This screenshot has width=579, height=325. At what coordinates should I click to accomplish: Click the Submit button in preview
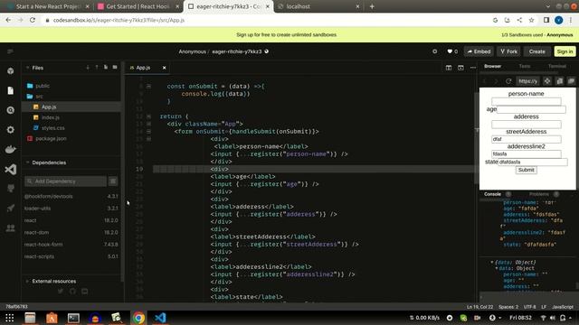point(526,170)
